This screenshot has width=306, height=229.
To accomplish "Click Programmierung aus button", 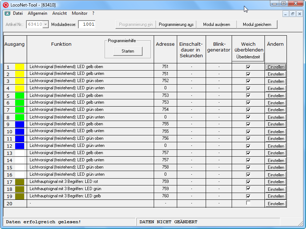I will click(176, 24).
